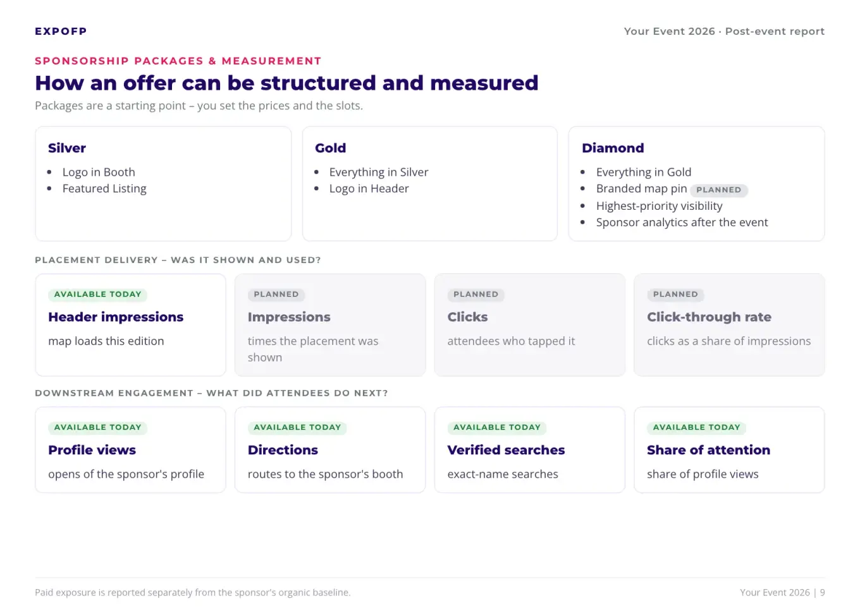
Task: Click the PLANNED badge beside 'Branded map pin'
Action: point(719,190)
